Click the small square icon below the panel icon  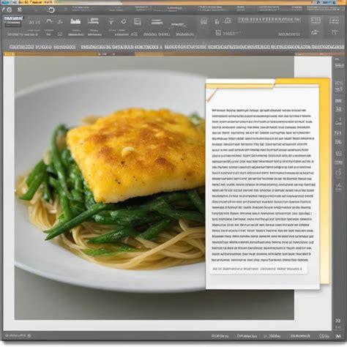[x=218, y=33]
